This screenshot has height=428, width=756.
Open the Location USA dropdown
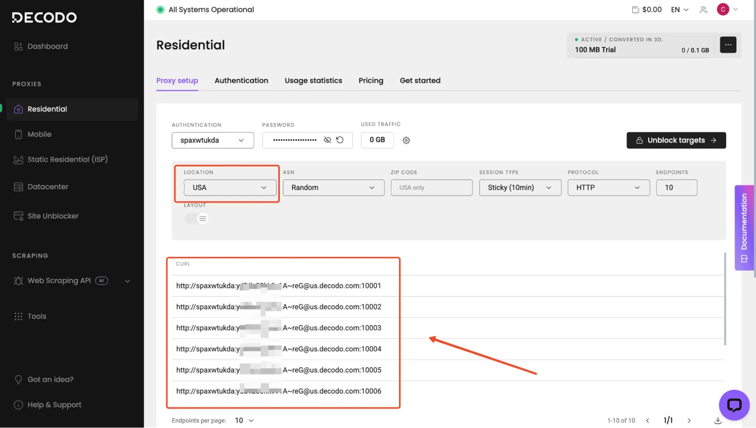click(x=230, y=187)
